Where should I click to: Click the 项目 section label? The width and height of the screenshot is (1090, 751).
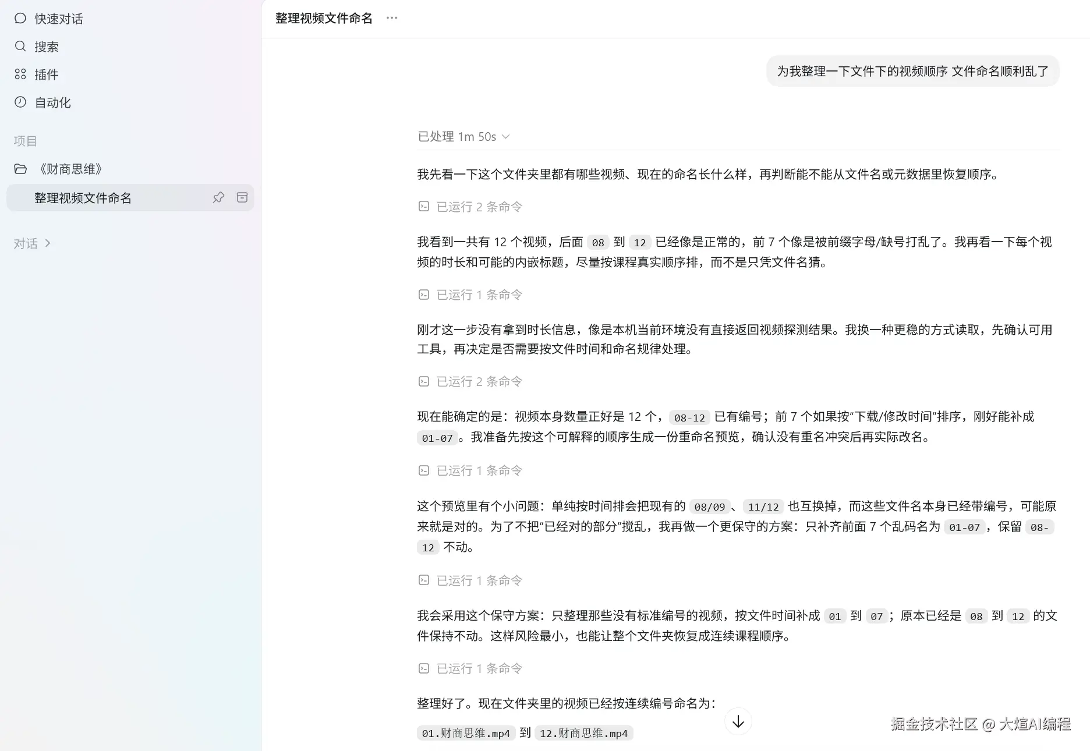coord(25,141)
